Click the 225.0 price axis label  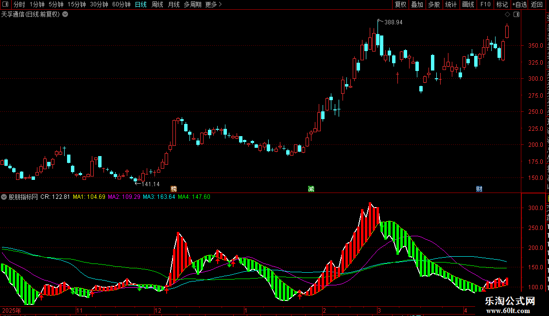coord(536,128)
